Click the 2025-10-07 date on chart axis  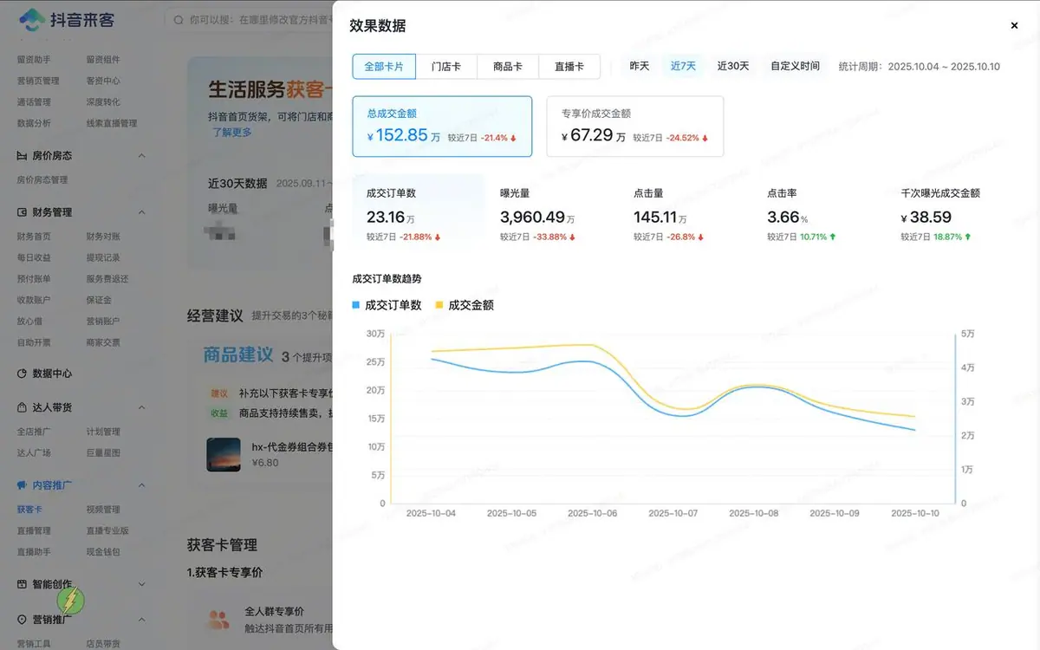click(x=673, y=513)
